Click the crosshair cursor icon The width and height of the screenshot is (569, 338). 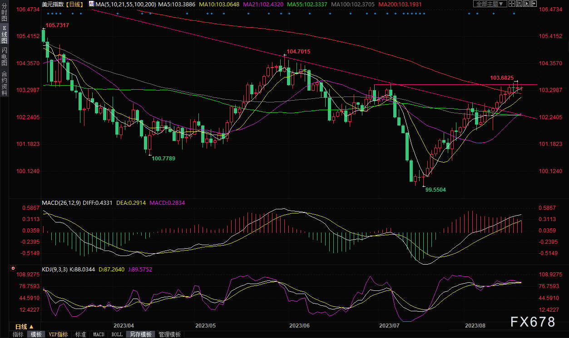tap(511, 4)
